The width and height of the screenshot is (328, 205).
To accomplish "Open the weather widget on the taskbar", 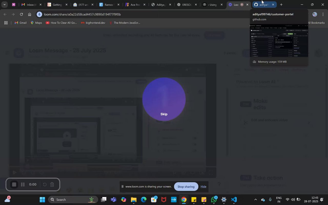I will (7, 200).
